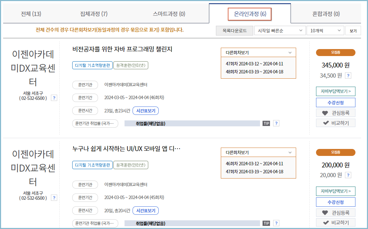The width and height of the screenshot is (368, 229).
Task: Click the 목록다운로드 download button
Action: (x=235, y=31)
